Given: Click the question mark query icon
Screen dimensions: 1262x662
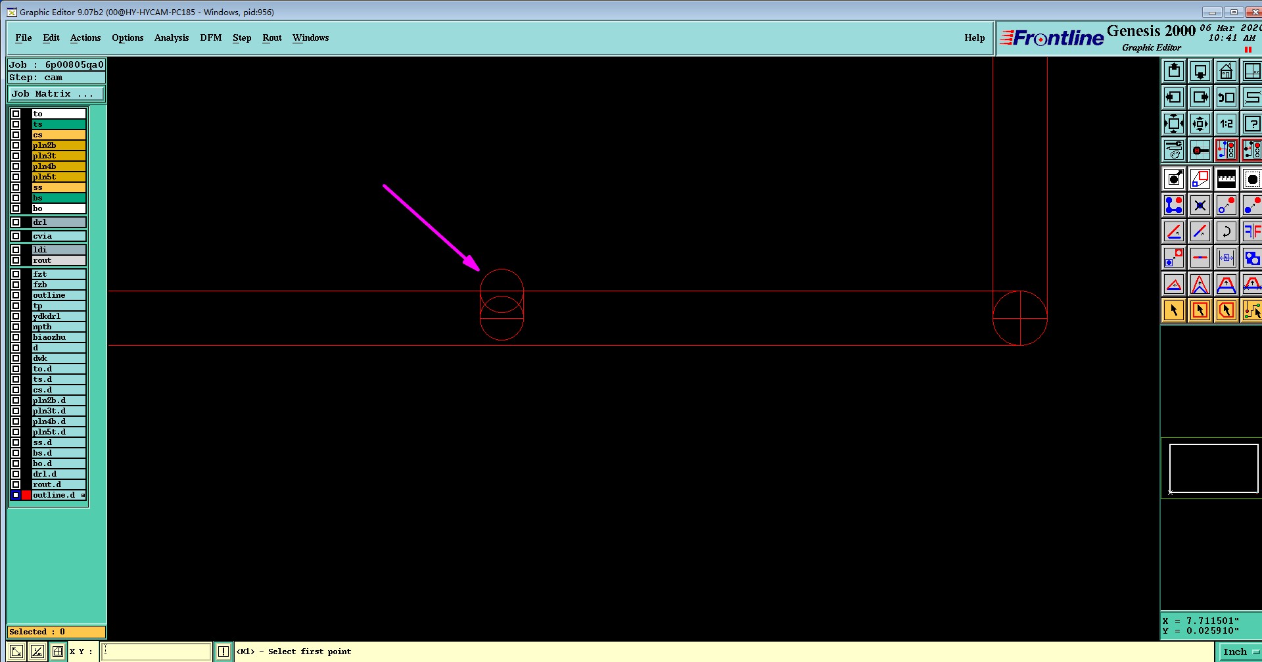Looking at the screenshot, I should pos(1252,124).
